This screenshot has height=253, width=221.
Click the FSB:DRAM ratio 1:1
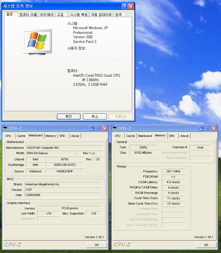click(173, 177)
